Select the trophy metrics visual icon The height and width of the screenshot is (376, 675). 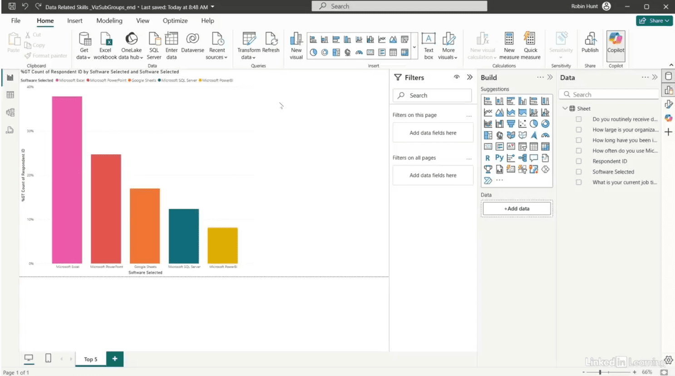pos(488,169)
